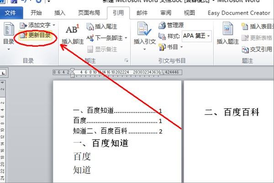This screenshot has height=183, width=274.
Task: Switch to the 插入 tab
Action: click(x=60, y=13)
